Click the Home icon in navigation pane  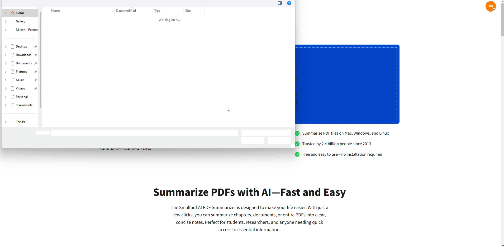coord(12,13)
